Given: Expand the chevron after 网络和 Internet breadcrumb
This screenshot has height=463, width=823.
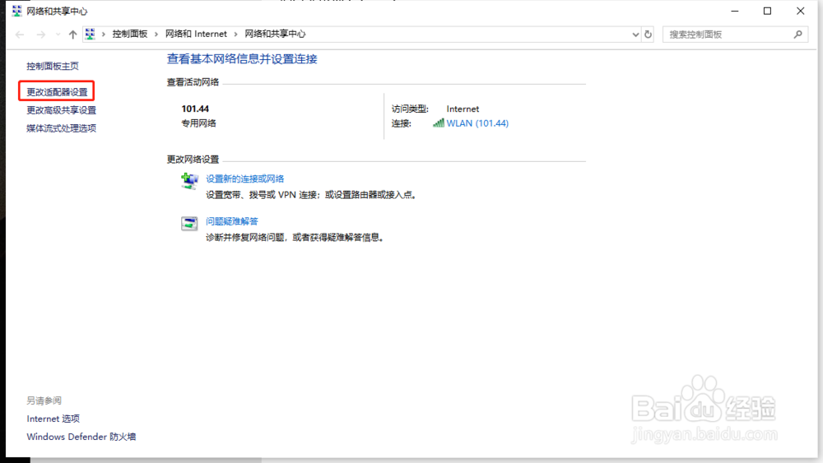Looking at the screenshot, I should 235,34.
